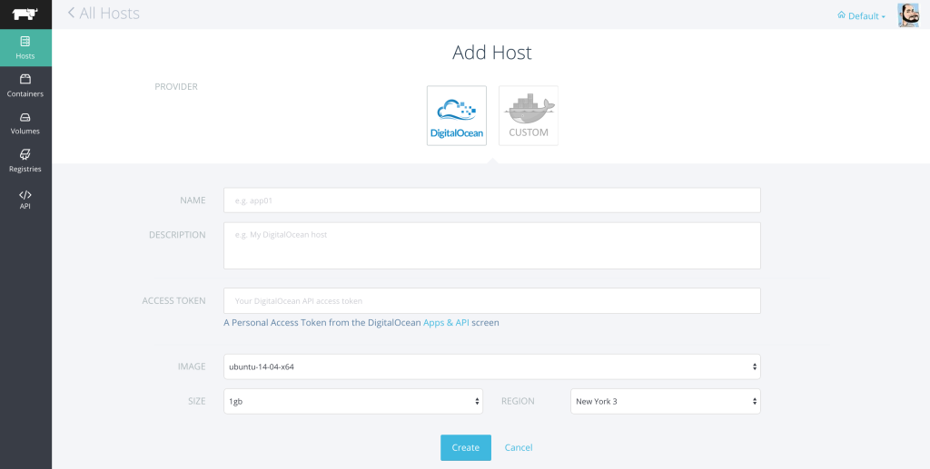The image size is (930, 469).
Task: Click the Rancher cow logo
Action: (x=25, y=14)
